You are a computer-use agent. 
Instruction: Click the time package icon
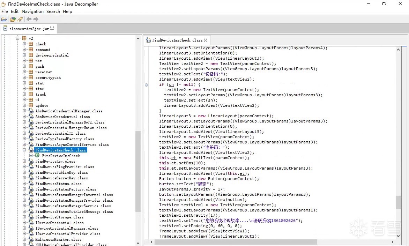[x=31, y=88]
